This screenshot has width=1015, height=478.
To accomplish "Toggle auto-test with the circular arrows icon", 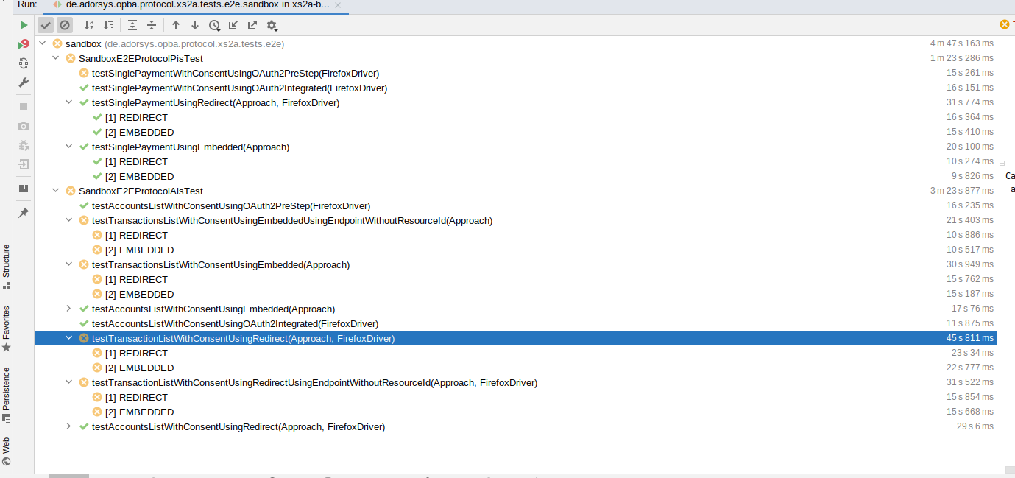I will [x=24, y=63].
